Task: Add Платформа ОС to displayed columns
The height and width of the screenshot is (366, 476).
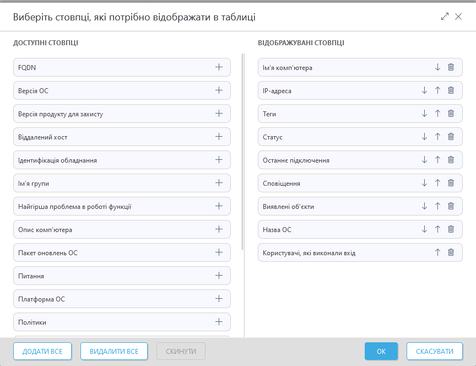Action: (219, 299)
